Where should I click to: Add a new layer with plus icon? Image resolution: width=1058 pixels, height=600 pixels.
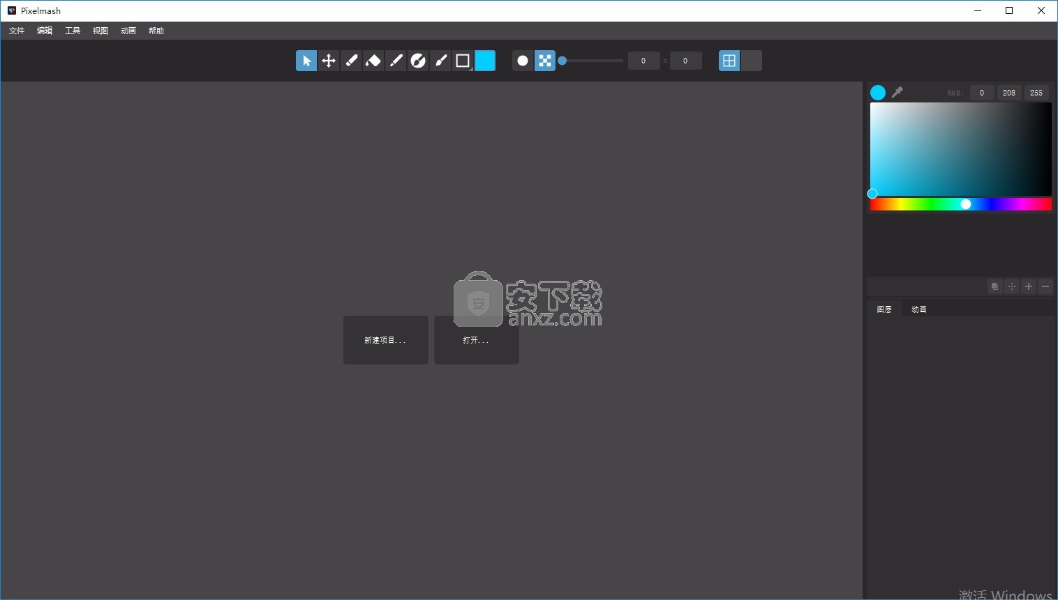[x=1029, y=286]
